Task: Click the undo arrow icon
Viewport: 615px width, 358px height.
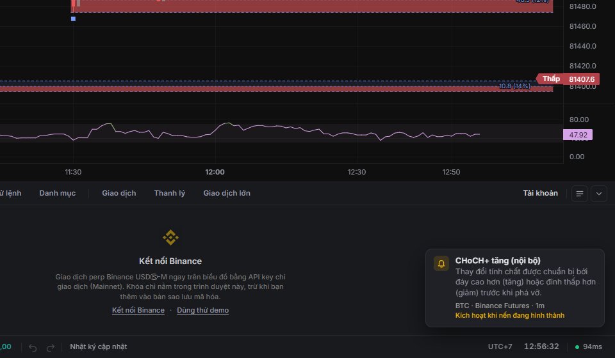Action: (33, 347)
